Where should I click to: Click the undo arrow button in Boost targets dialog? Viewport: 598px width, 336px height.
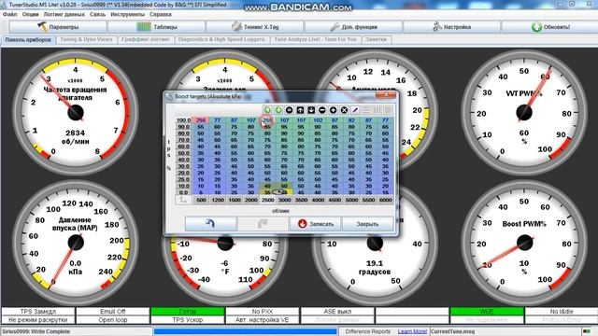(x=210, y=224)
